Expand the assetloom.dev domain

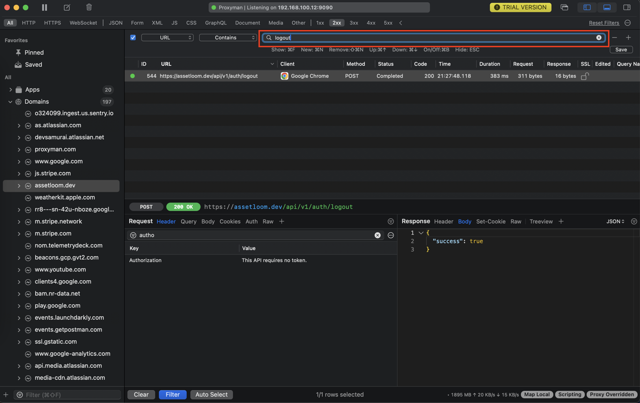(19, 186)
